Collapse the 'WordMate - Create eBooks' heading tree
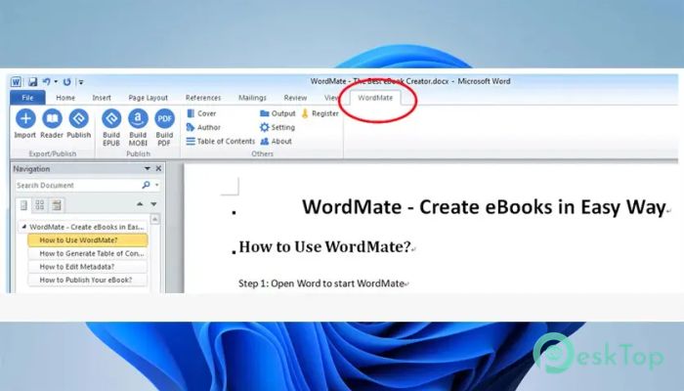 tap(23, 227)
